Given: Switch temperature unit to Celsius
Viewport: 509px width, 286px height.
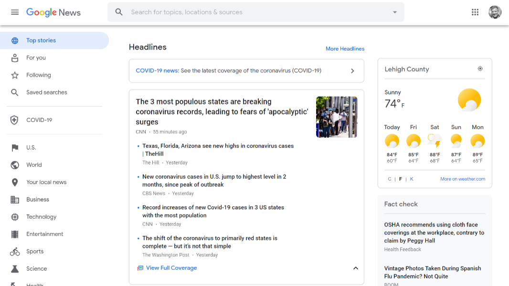Looking at the screenshot, I should click(390, 179).
